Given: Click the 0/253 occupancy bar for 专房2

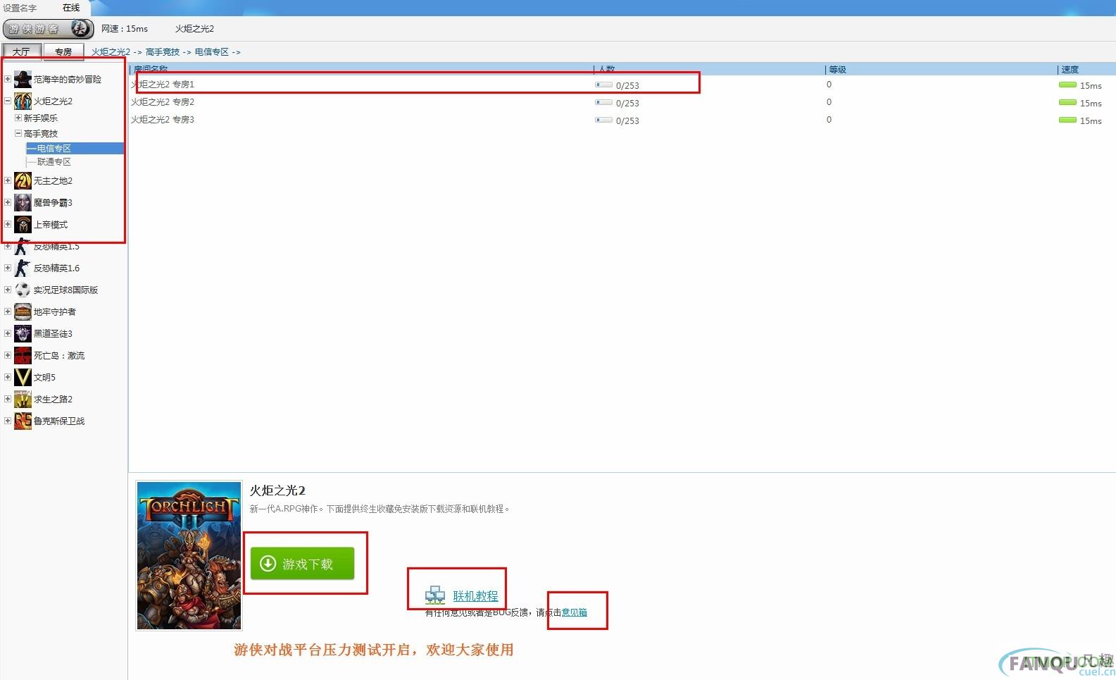Looking at the screenshot, I should point(603,102).
